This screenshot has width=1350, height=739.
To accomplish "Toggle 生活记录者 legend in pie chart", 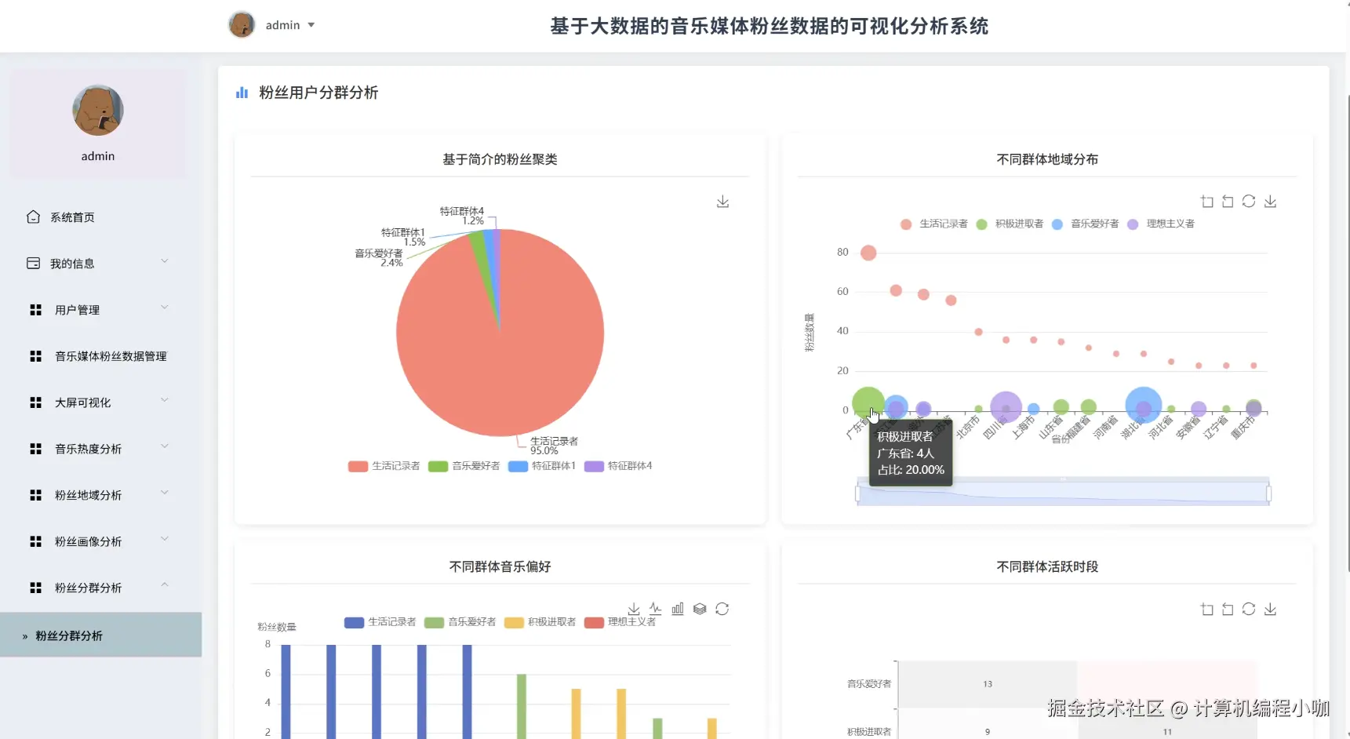I will 384,466.
